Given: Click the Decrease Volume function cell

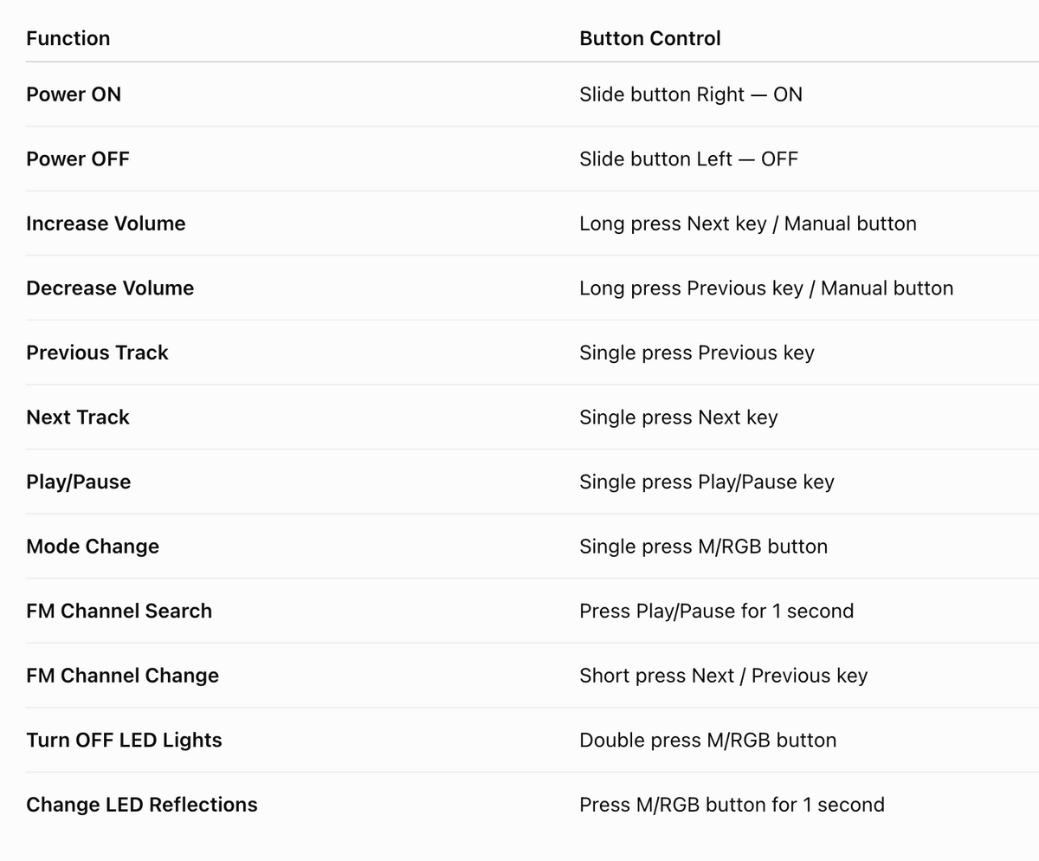Looking at the screenshot, I should [x=110, y=288].
